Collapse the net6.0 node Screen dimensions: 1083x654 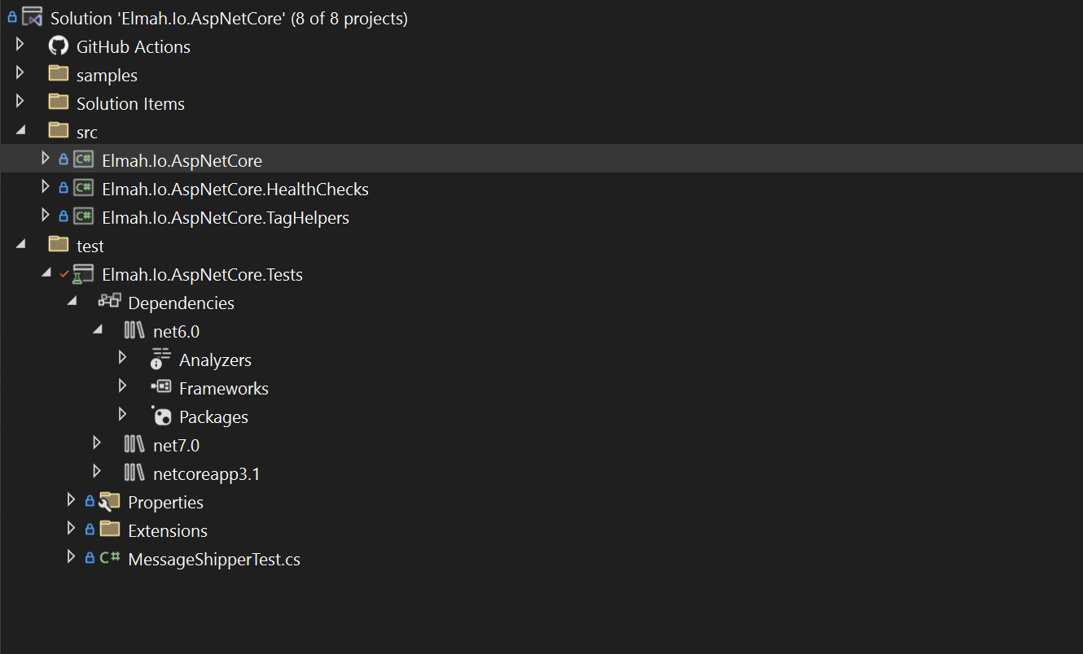97,329
